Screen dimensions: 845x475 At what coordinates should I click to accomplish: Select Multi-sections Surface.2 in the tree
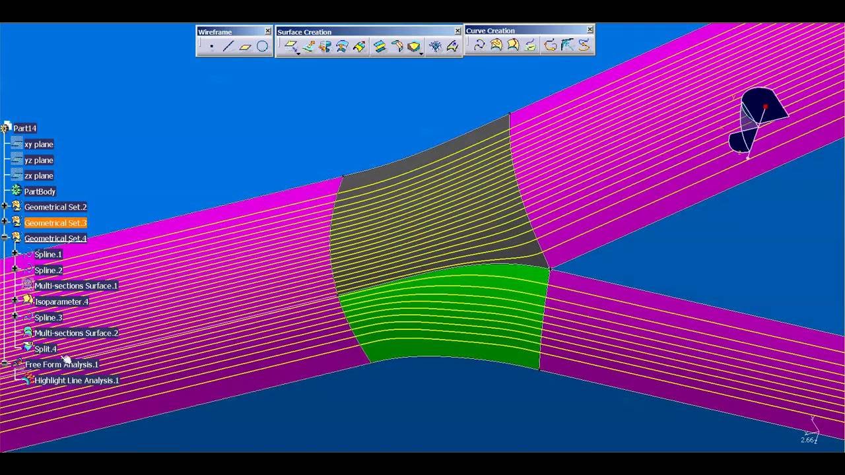click(x=76, y=333)
